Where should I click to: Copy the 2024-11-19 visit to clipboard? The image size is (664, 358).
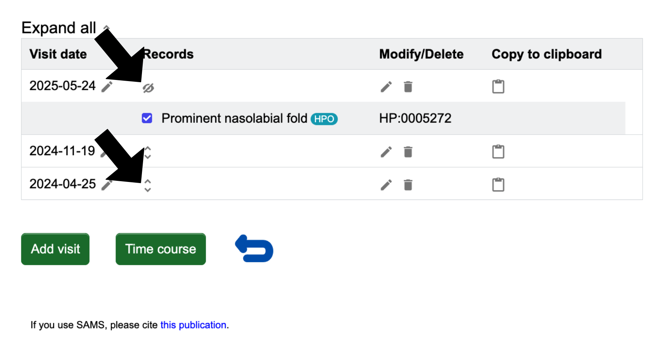tap(498, 151)
